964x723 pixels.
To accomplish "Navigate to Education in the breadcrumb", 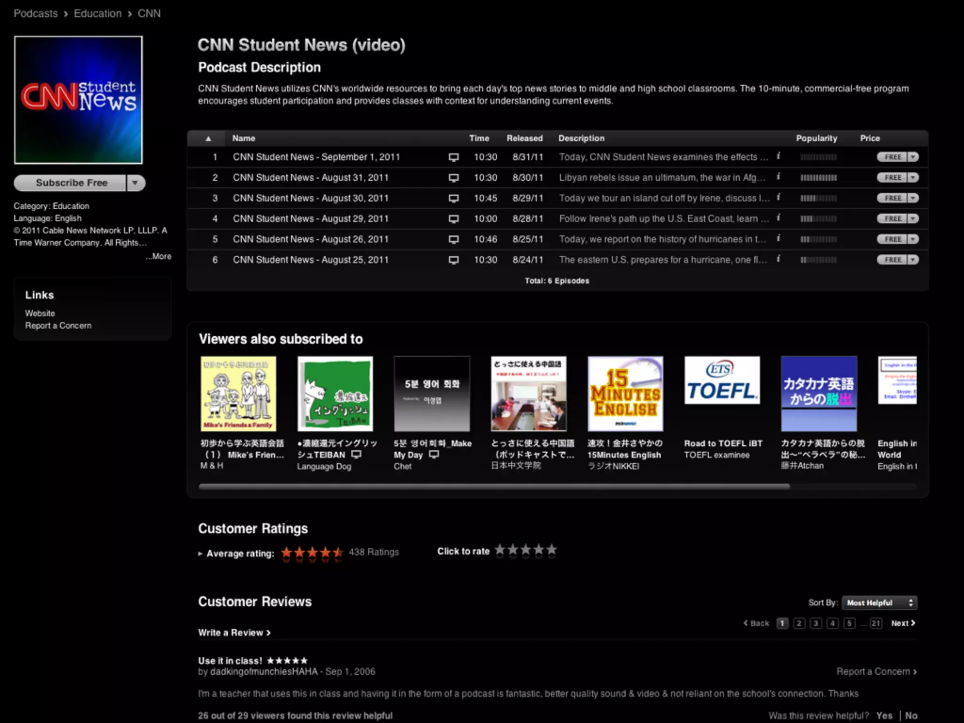I will point(97,14).
